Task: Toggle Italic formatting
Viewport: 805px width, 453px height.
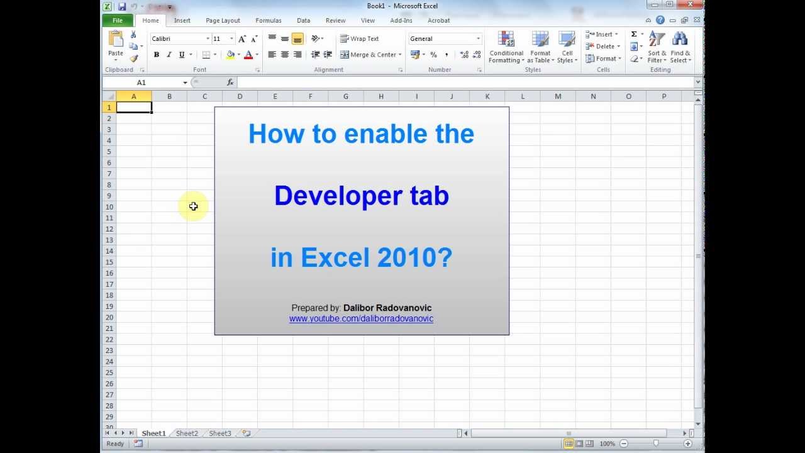Action: point(169,55)
